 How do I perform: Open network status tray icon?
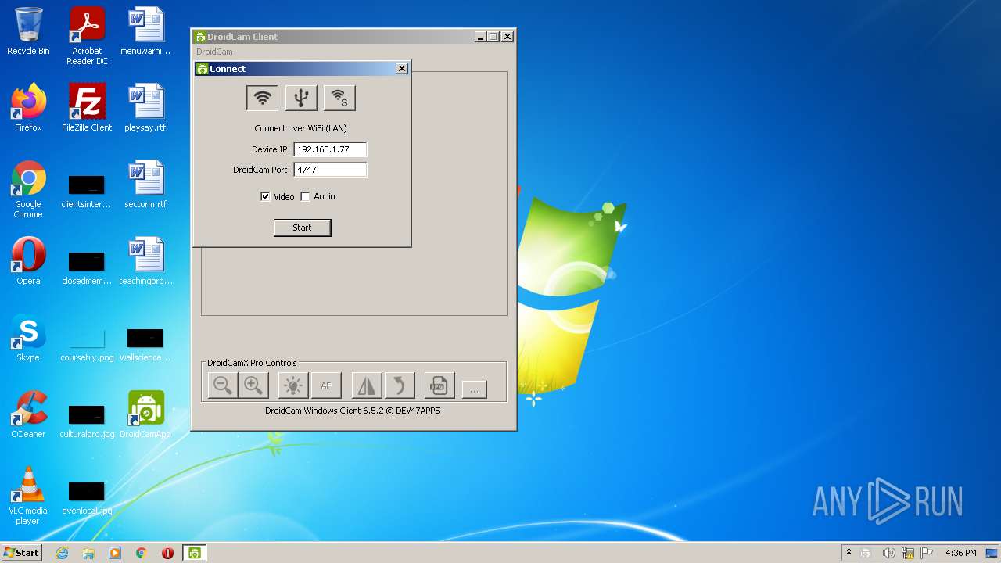coord(908,553)
